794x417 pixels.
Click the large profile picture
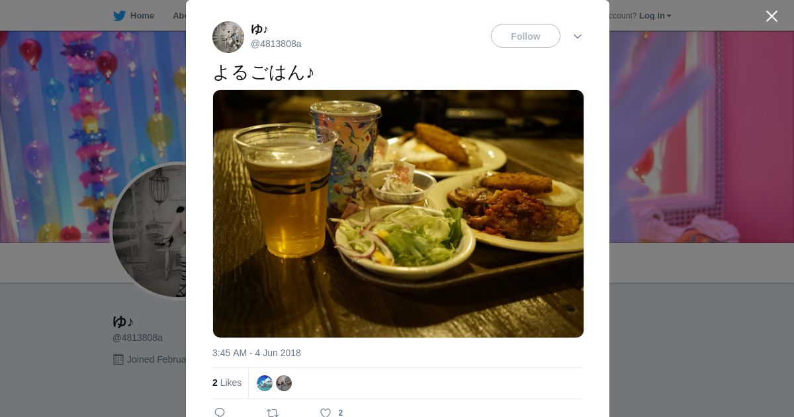tap(149, 230)
